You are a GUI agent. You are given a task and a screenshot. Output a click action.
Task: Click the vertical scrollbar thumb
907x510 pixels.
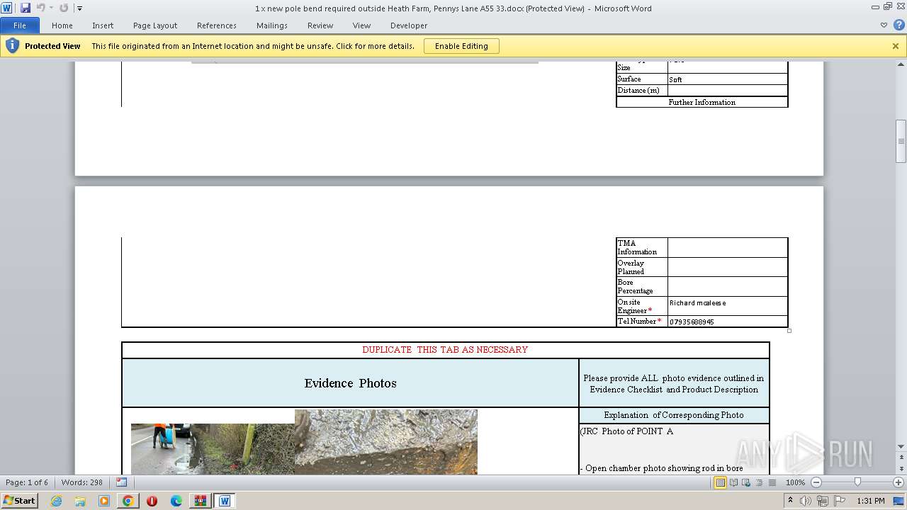(x=901, y=142)
